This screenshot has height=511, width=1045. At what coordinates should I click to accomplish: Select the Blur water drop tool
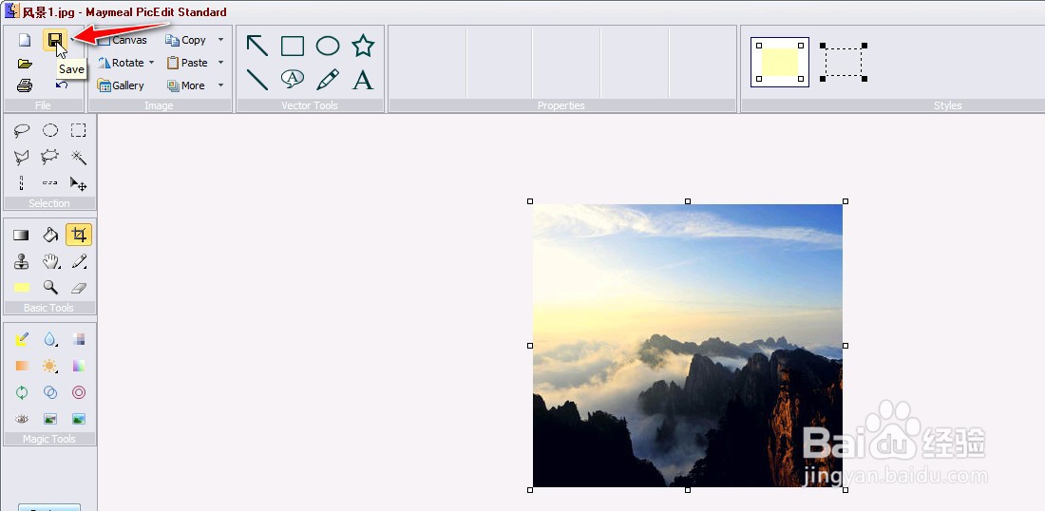50,339
